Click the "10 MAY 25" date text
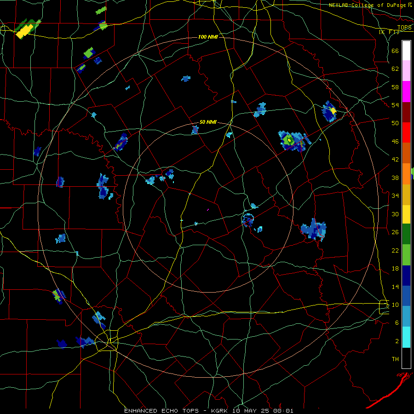Screen dimensions: 414x414 tap(251, 411)
